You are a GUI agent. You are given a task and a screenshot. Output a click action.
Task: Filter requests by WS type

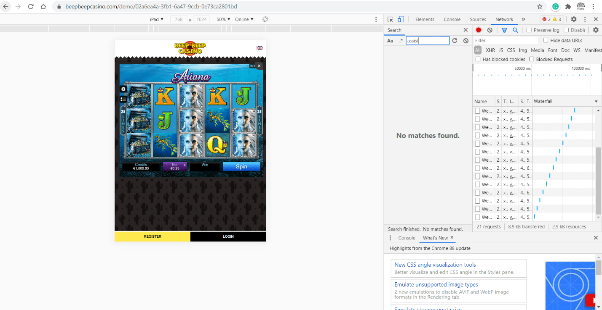577,50
